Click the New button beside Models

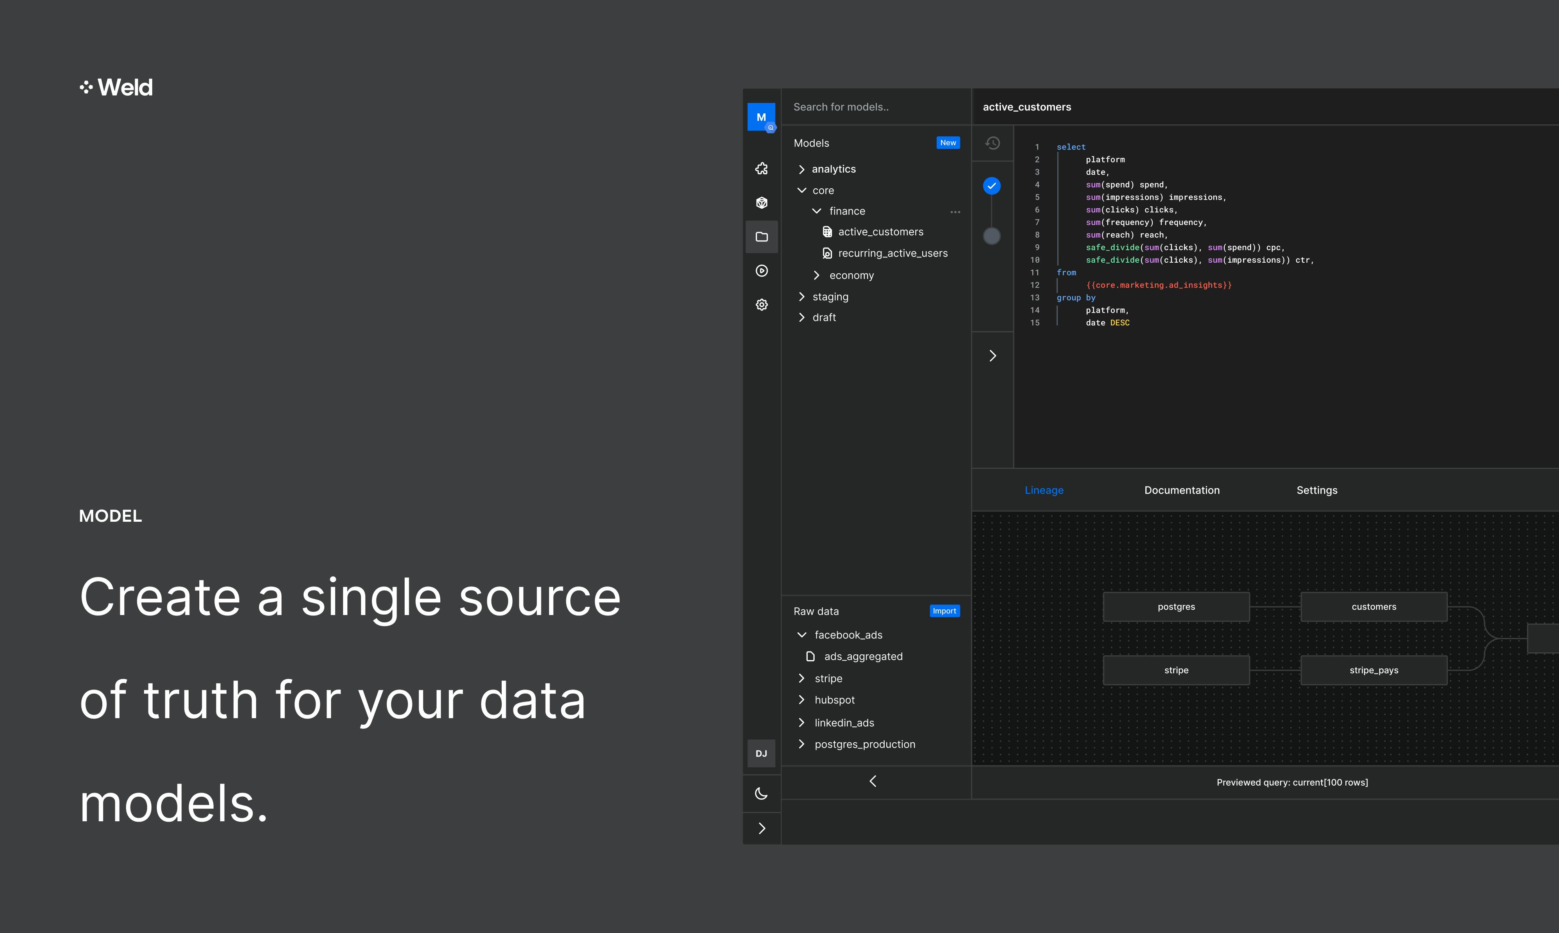pyautogui.click(x=948, y=143)
